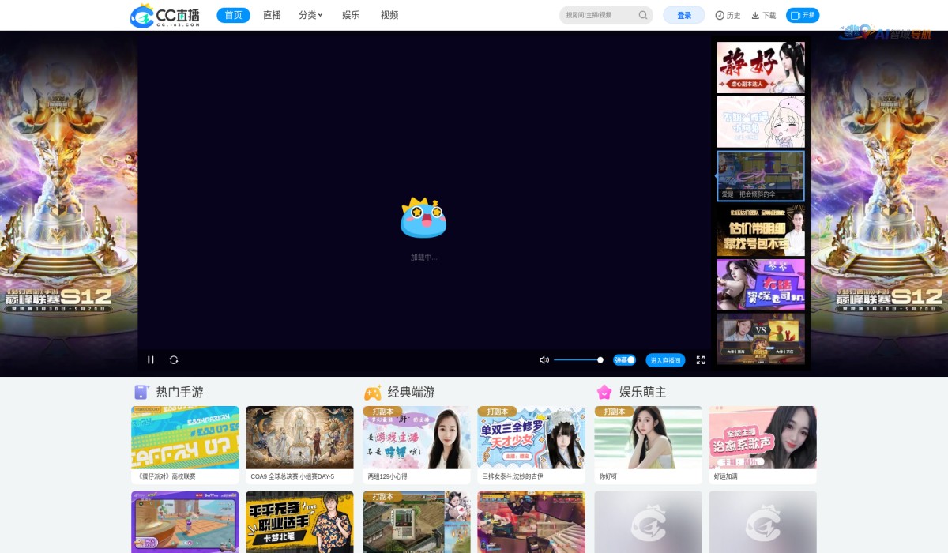Expand the 分类 categories dropdown

tap(310, 14)
